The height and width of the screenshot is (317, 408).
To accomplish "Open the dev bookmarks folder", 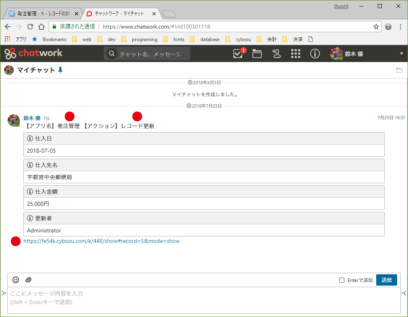I will (106, 39).
